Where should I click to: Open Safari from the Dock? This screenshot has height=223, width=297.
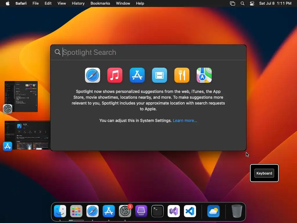[x=93, y=211]
